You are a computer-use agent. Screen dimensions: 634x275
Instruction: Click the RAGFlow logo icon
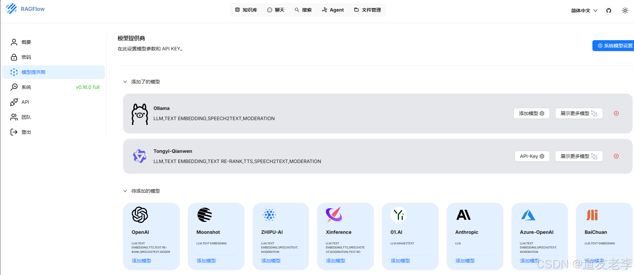pos(11,9)
